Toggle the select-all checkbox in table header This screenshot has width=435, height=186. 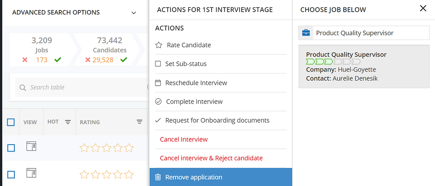pyautogui.click(x=11, y=122)
